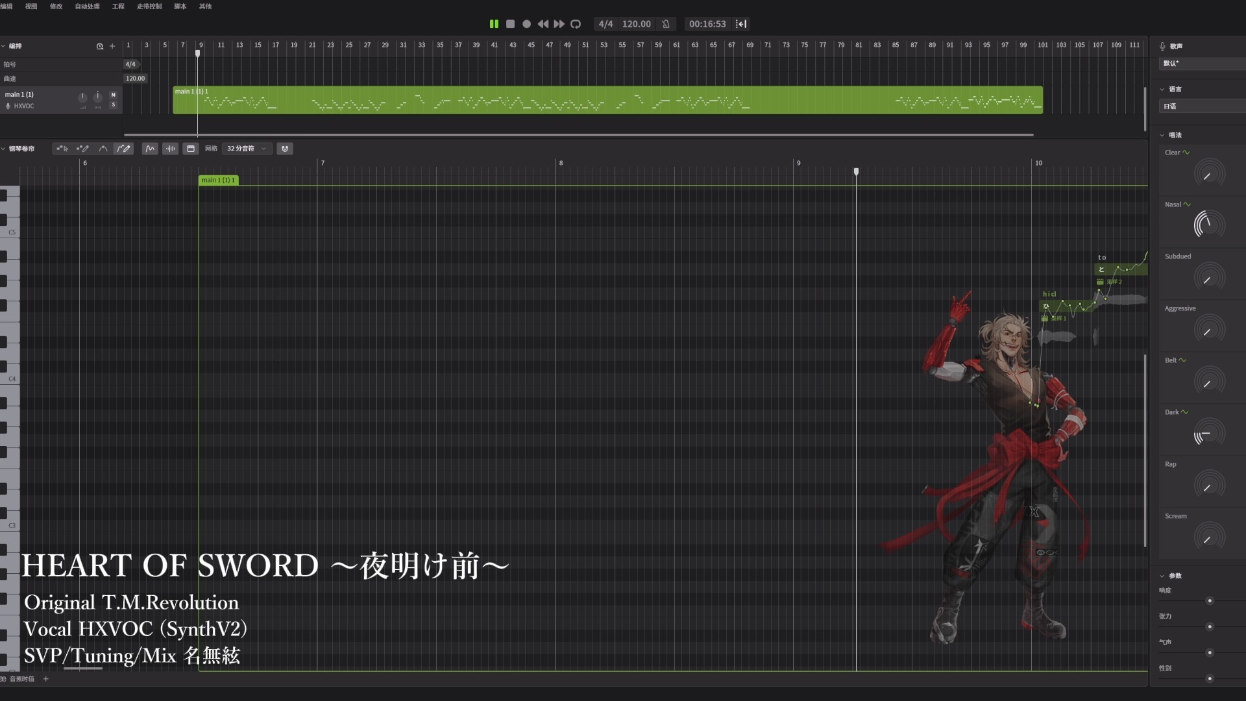This screenshot has height=701, width=1246.
Task: Open the 其他 menu
Action: pos(205,6)
